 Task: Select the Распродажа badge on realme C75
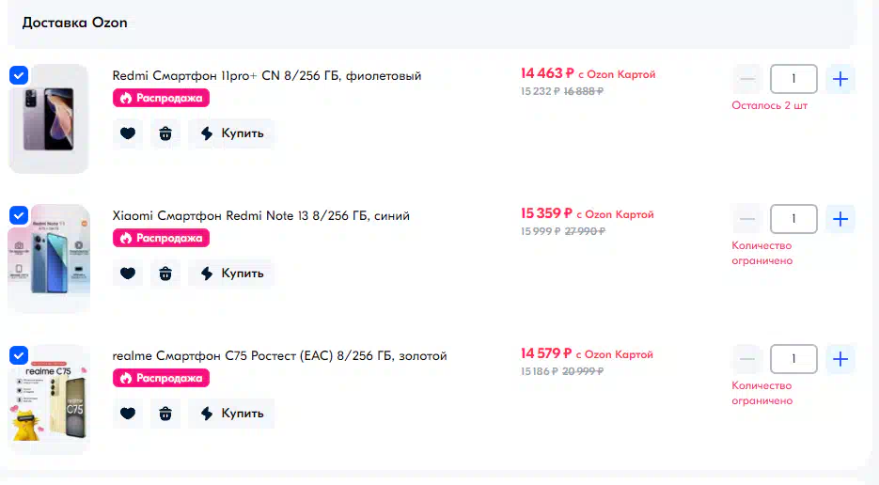pos(161,379)
